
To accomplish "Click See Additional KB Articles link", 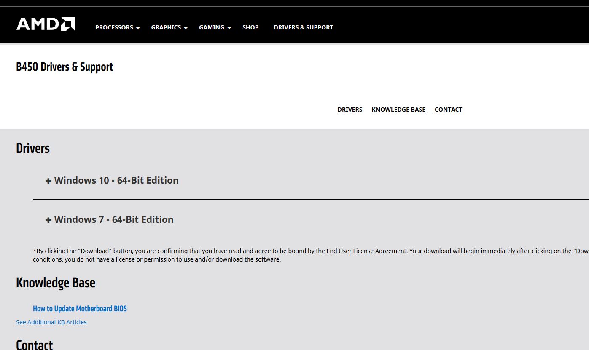I will [x=51, y=322].
